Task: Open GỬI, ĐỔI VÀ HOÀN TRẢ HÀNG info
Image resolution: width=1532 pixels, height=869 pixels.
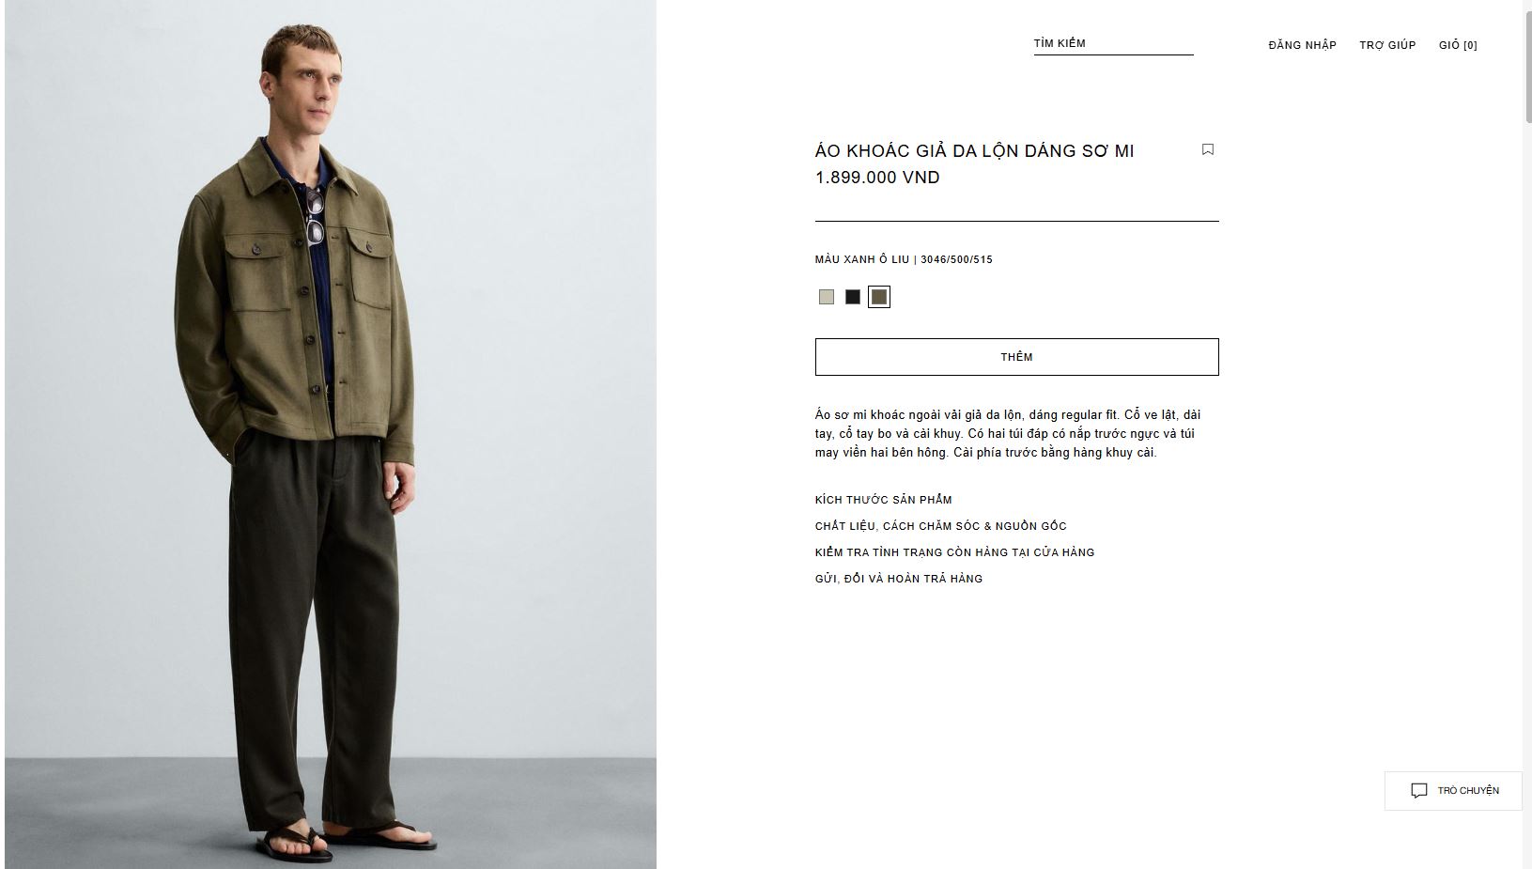Action: pyautogui.click(x=899, y=579)
